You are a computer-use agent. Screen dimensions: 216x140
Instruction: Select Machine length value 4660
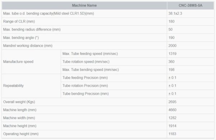[172, 110]
